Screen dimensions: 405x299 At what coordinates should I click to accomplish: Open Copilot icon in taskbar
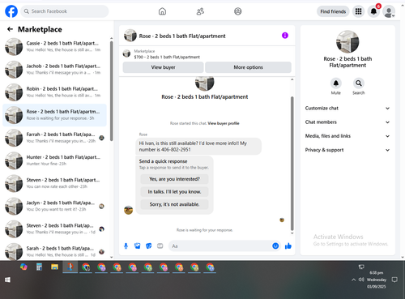pos(23,267)
